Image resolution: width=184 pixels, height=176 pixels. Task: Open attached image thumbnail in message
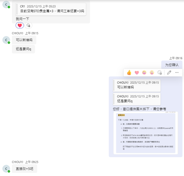click(146, 133)
